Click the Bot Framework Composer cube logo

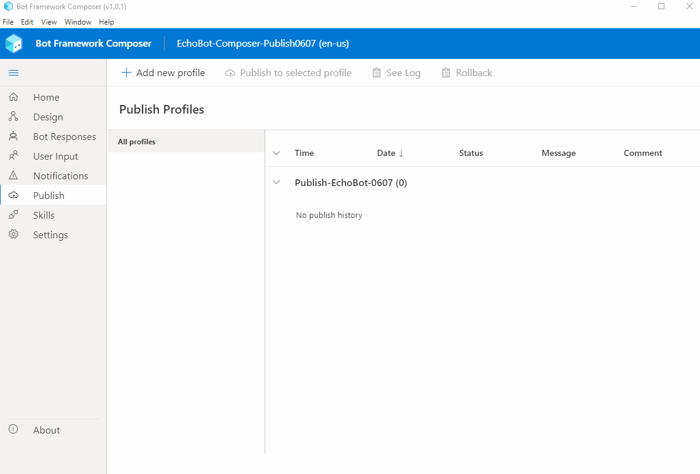coord(14,43)
